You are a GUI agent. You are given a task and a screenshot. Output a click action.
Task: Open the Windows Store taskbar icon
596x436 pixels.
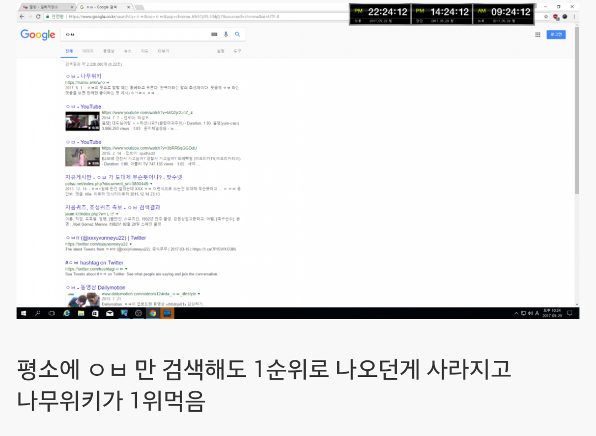pyautogui.click(x=95, y=313)
